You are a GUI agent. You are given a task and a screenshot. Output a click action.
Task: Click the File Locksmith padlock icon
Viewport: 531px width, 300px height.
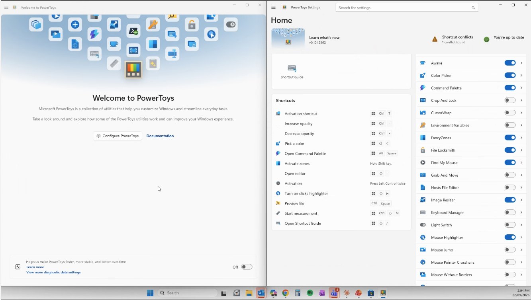423,150
